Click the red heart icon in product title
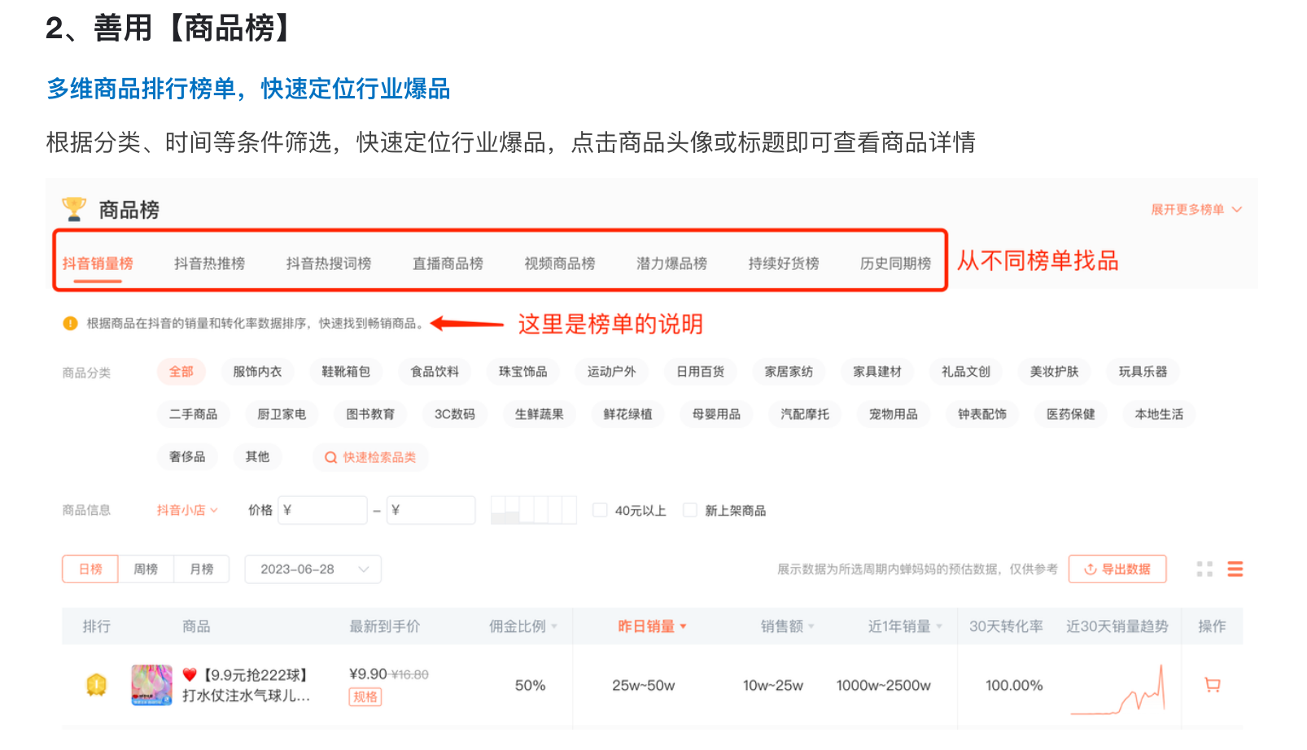 pos(190,674)
